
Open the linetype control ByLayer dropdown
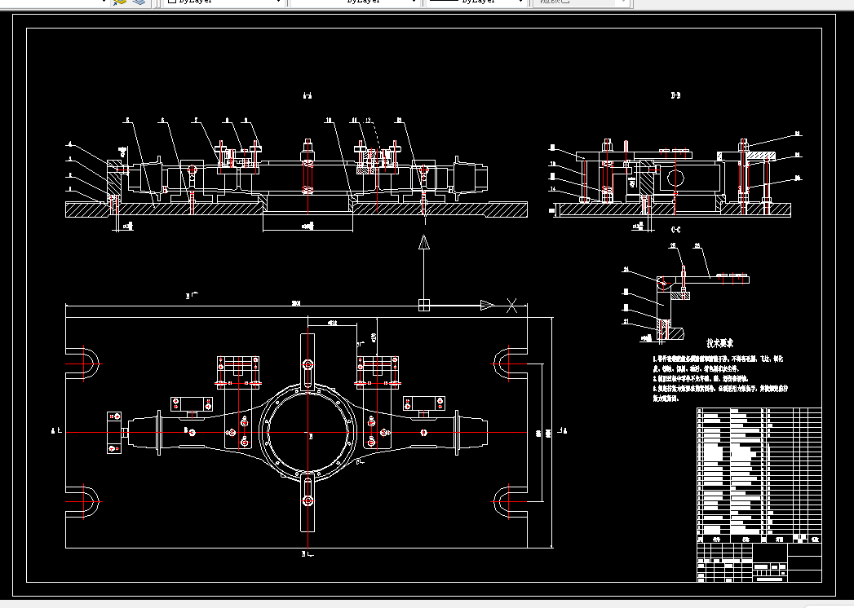tap(414, 2)
